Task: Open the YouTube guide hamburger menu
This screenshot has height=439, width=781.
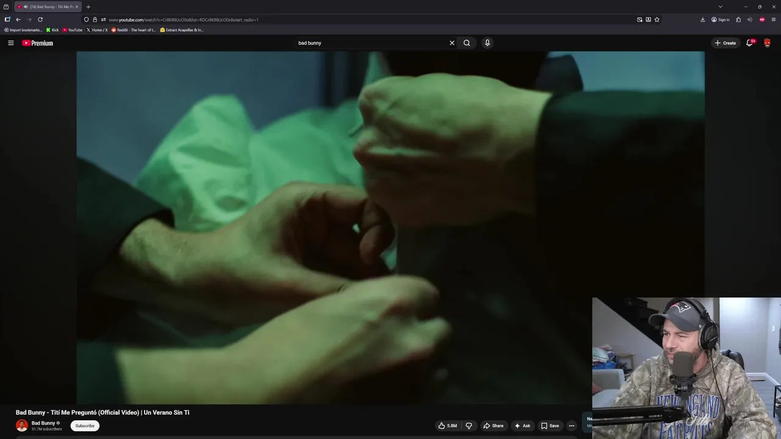Action: coord(10,43)
